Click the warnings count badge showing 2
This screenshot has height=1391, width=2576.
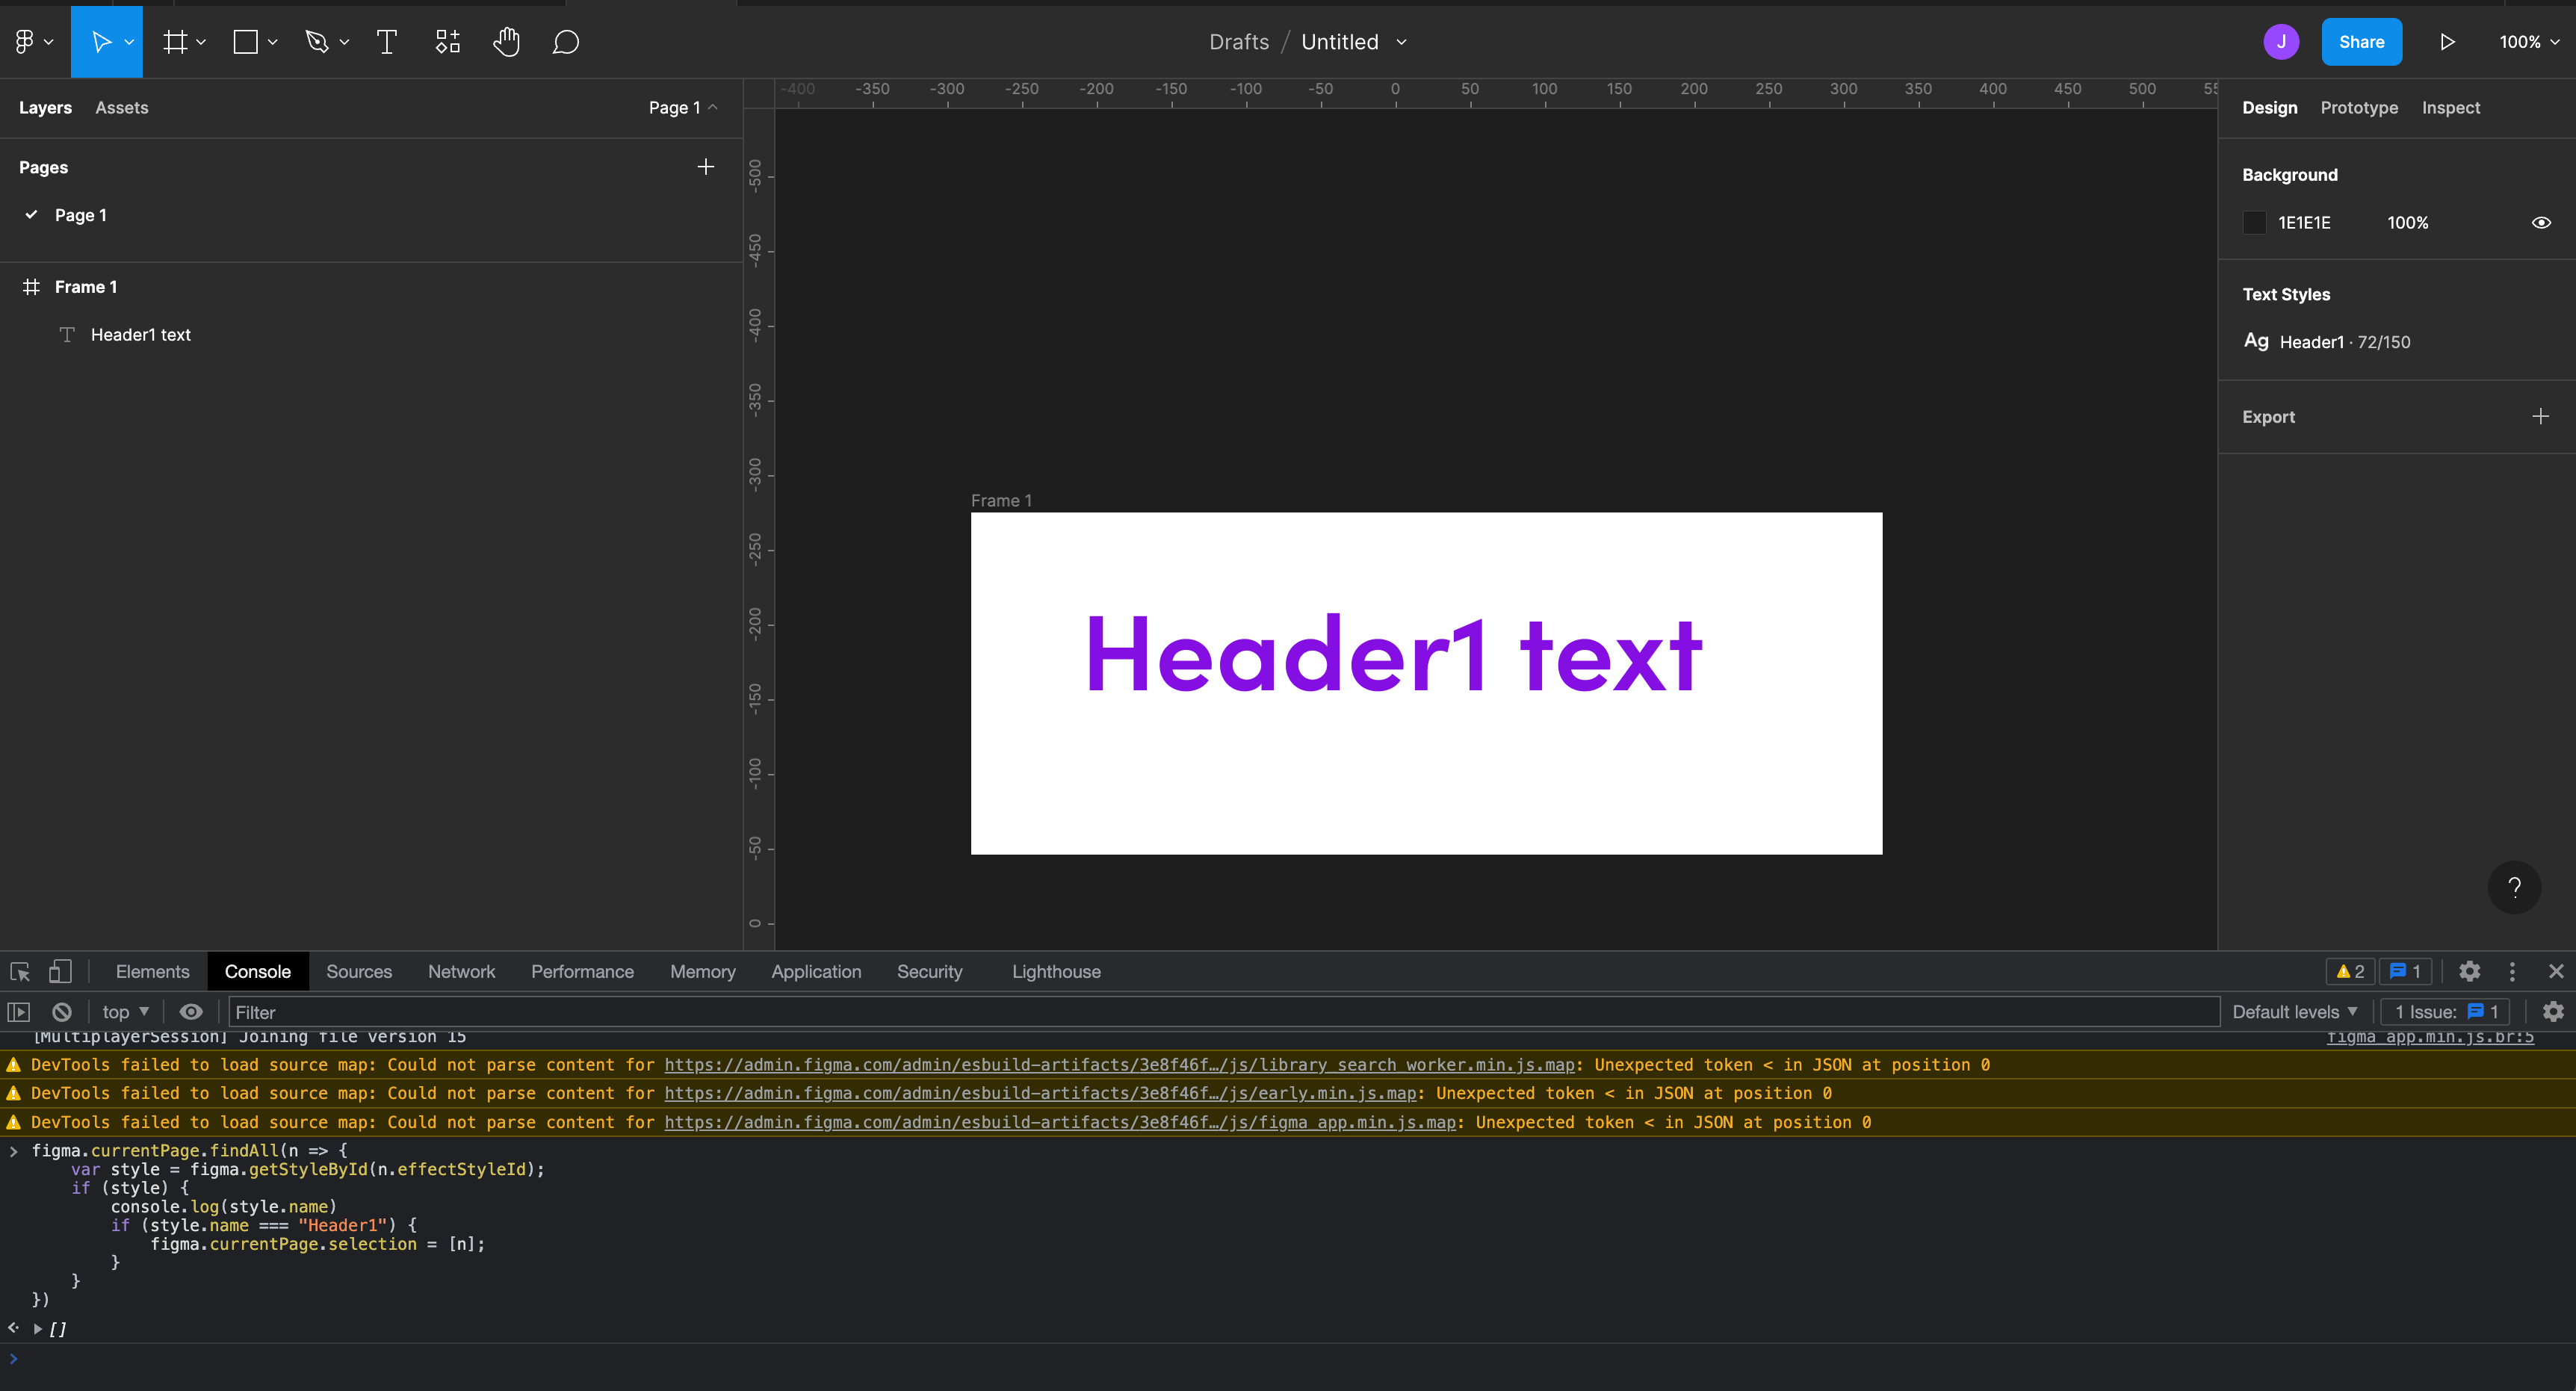pyautogui.click(x=2350, y=971)
